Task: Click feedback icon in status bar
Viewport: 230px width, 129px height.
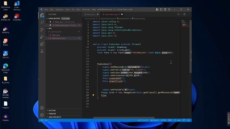Action: (184, 120)
